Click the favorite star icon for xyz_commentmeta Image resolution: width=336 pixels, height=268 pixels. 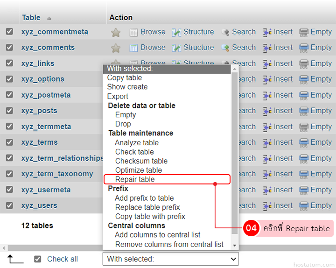click(116, 32)
